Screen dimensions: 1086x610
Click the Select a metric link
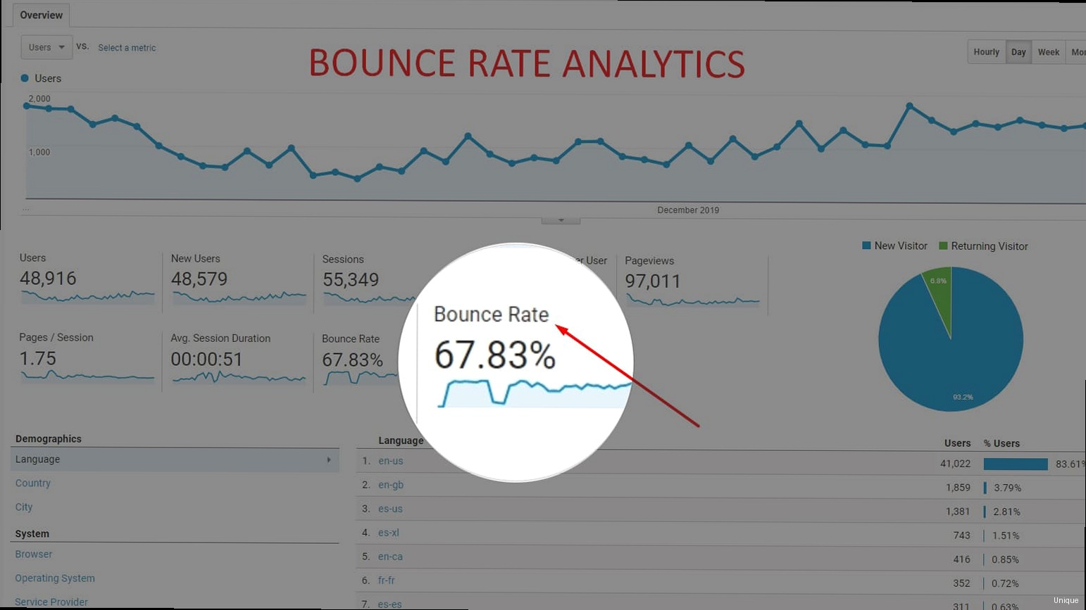(127, 48)
